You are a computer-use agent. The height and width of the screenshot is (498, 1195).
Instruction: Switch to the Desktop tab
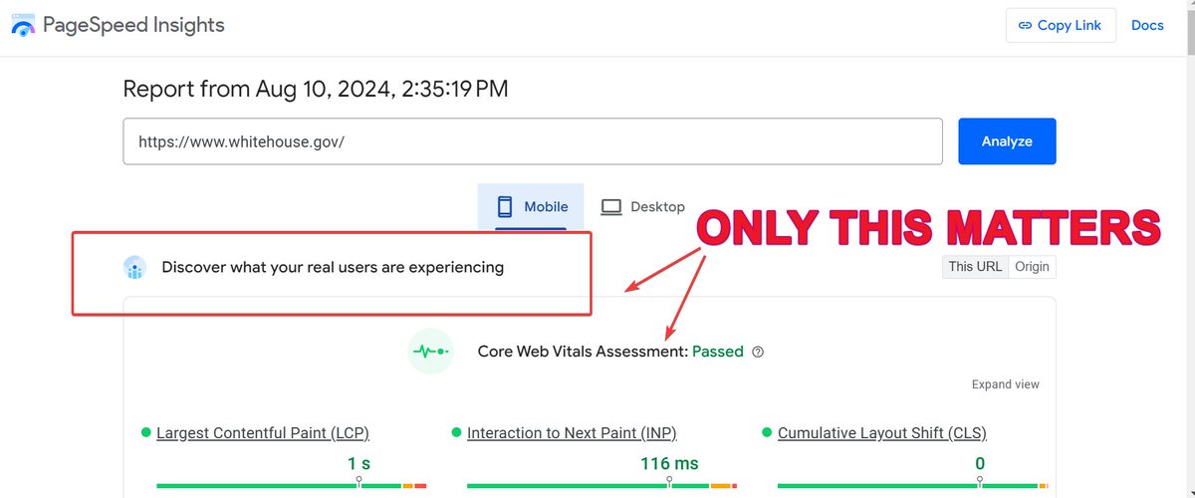tap(642, 206)
